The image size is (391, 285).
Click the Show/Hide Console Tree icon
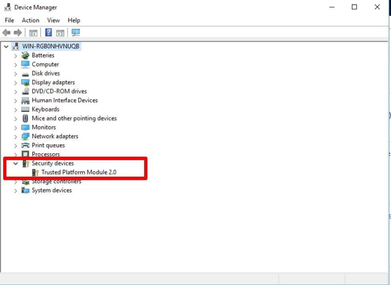point(33,33)
